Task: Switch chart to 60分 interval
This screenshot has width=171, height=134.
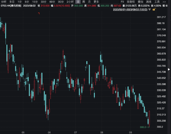Action: point(52,2)
